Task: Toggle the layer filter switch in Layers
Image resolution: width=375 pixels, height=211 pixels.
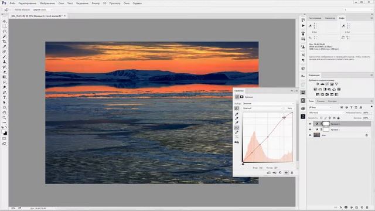Action: [371, 107]
